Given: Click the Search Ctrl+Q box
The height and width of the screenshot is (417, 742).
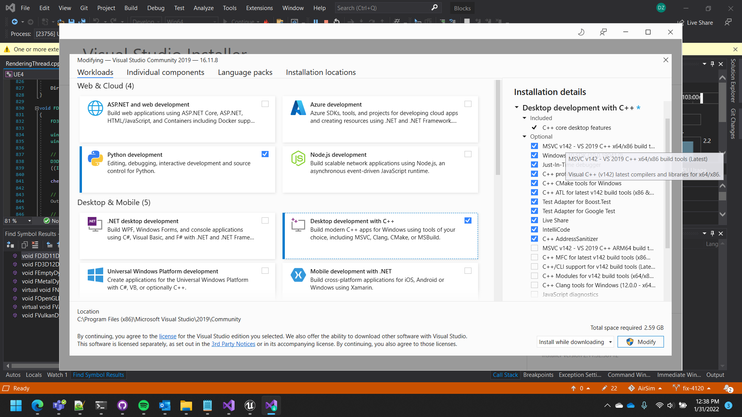Looking at the screenshot, I should click(386, 8).
